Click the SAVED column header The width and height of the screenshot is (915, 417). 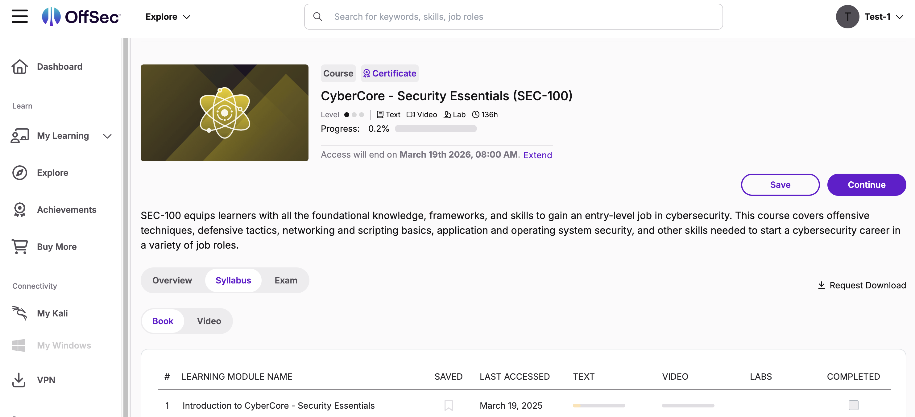pos(448,377)
